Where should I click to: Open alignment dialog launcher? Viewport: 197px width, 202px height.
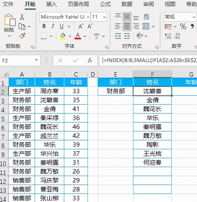157,47
